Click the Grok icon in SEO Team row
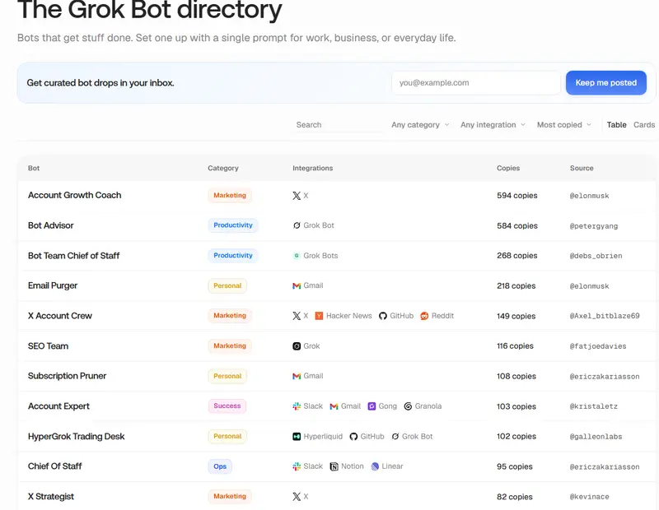 [297, 345]
